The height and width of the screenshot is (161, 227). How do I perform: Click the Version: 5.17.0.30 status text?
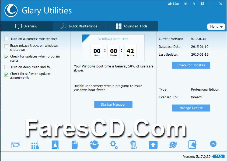197,157
